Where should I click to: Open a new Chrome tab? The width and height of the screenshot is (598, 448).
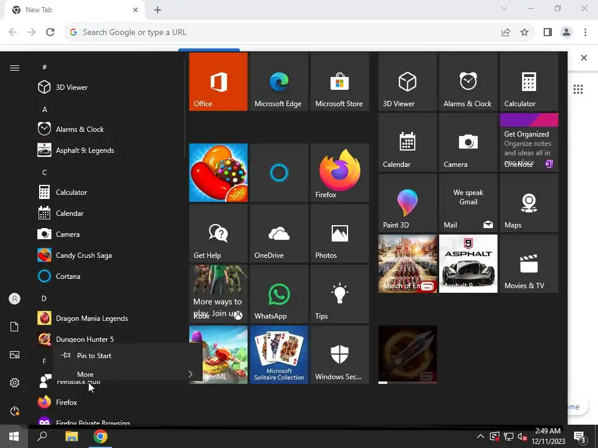pos(158,10)
